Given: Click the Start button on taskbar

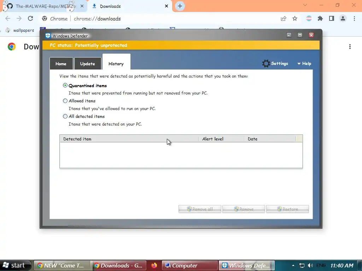Looking at the screenshot, I should click(15, 265).
